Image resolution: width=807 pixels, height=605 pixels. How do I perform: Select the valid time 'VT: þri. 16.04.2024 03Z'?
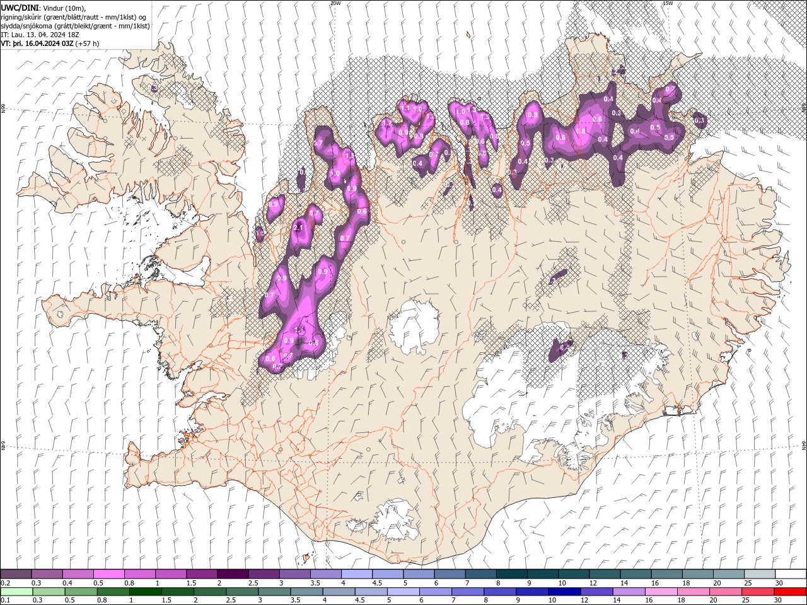point(37,43)
